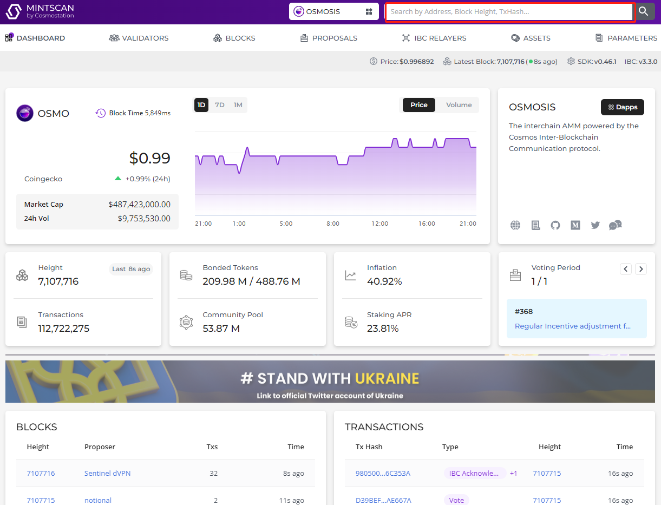Switch chart range to 1M
Screen dimensions: 661x505
coord(238,105)
